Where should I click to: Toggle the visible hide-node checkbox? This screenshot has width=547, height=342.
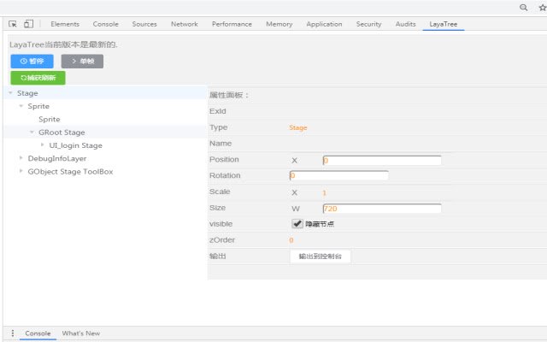click(297, 224)
